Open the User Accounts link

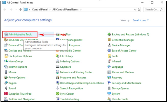pos(120,99)
